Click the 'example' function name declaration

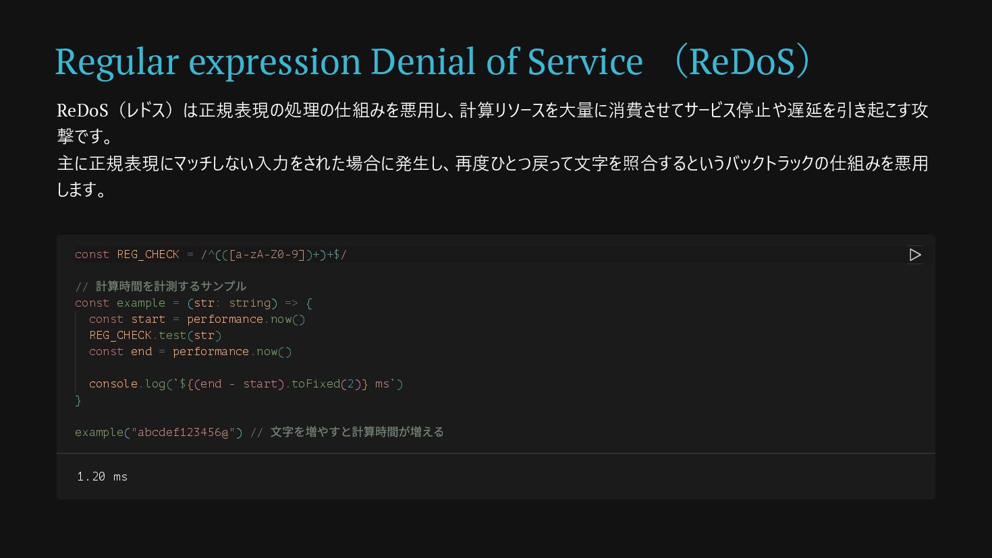point(140,303)
